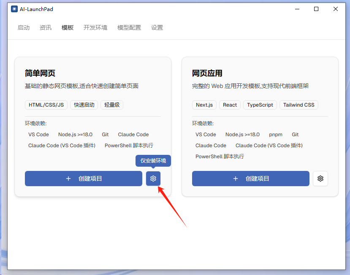Click the Tailwind CSS tag
The height and width of the screenshot is (275, 350).
[x=298, y=105]
